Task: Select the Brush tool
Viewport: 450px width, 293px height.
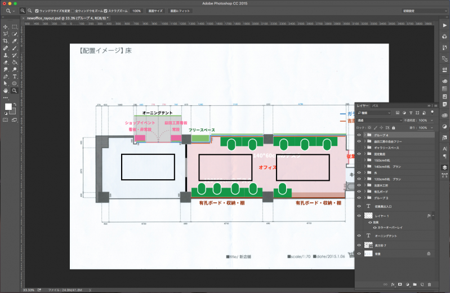Action: (14, 48)
